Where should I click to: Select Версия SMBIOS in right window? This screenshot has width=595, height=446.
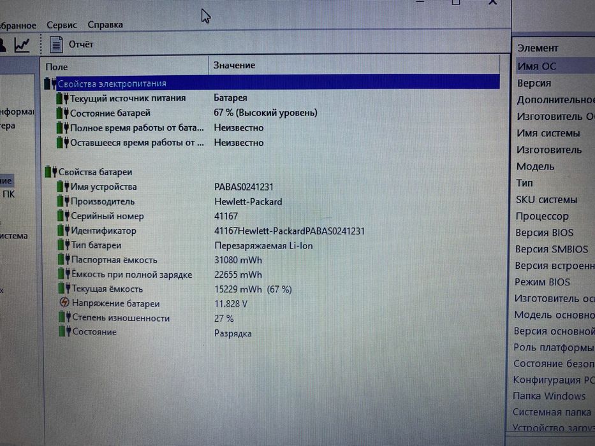click(552, 248)
